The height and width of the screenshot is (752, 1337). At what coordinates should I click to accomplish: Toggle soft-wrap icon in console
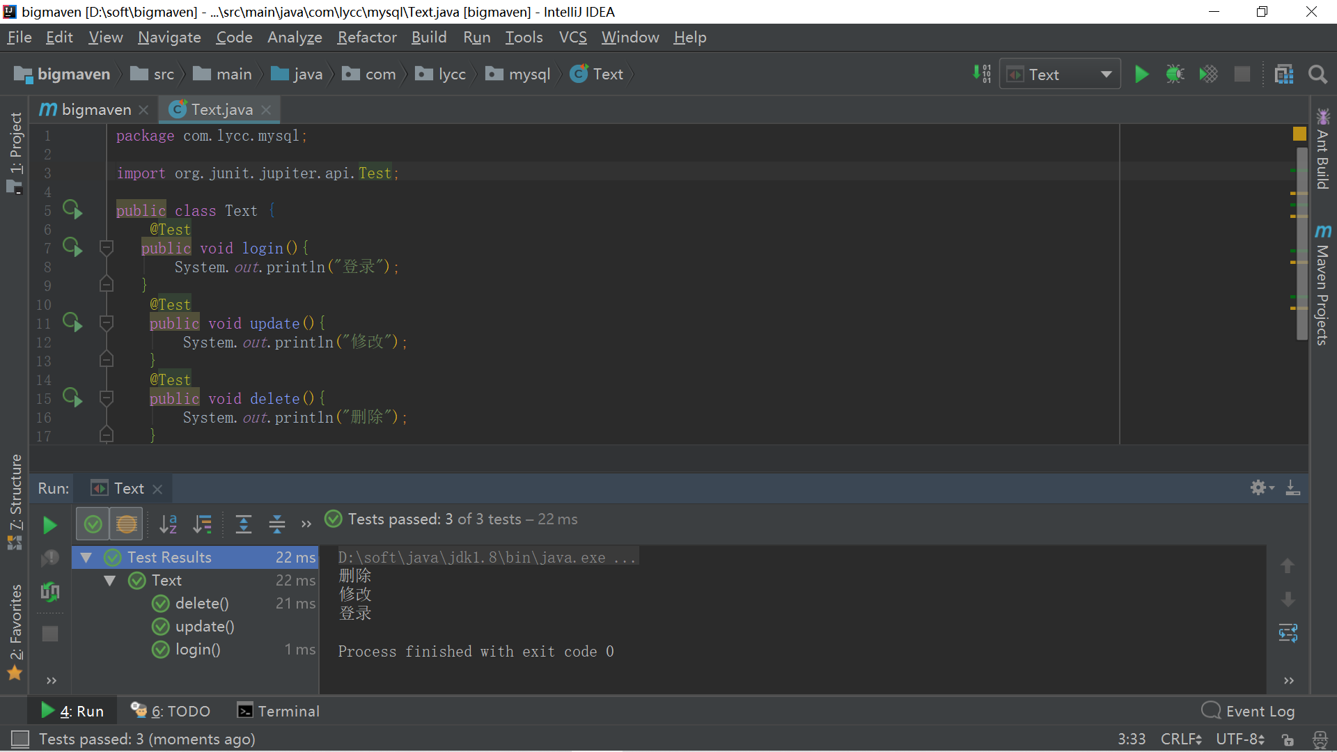[1288, 633]
